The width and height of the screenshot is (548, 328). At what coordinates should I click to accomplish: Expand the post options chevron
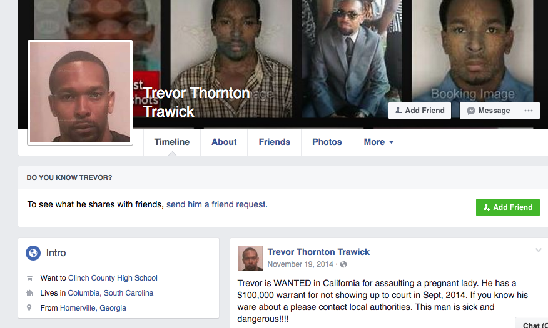[x=538, y=250]
